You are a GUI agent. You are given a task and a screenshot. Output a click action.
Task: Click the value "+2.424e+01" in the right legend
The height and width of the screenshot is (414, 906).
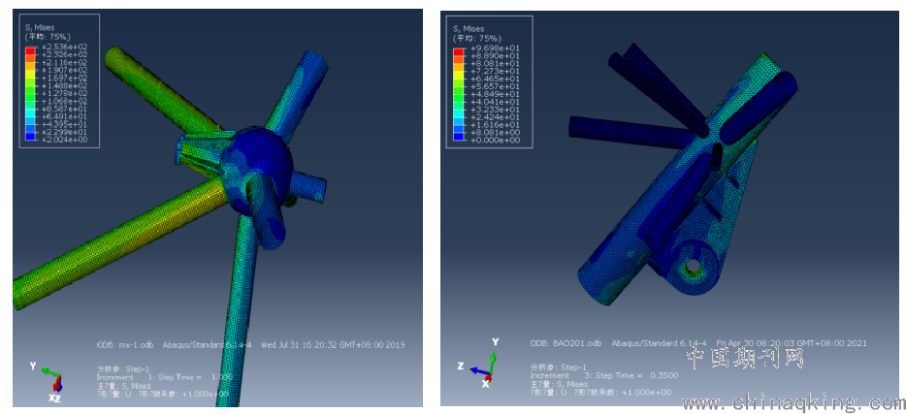point(495,117)
